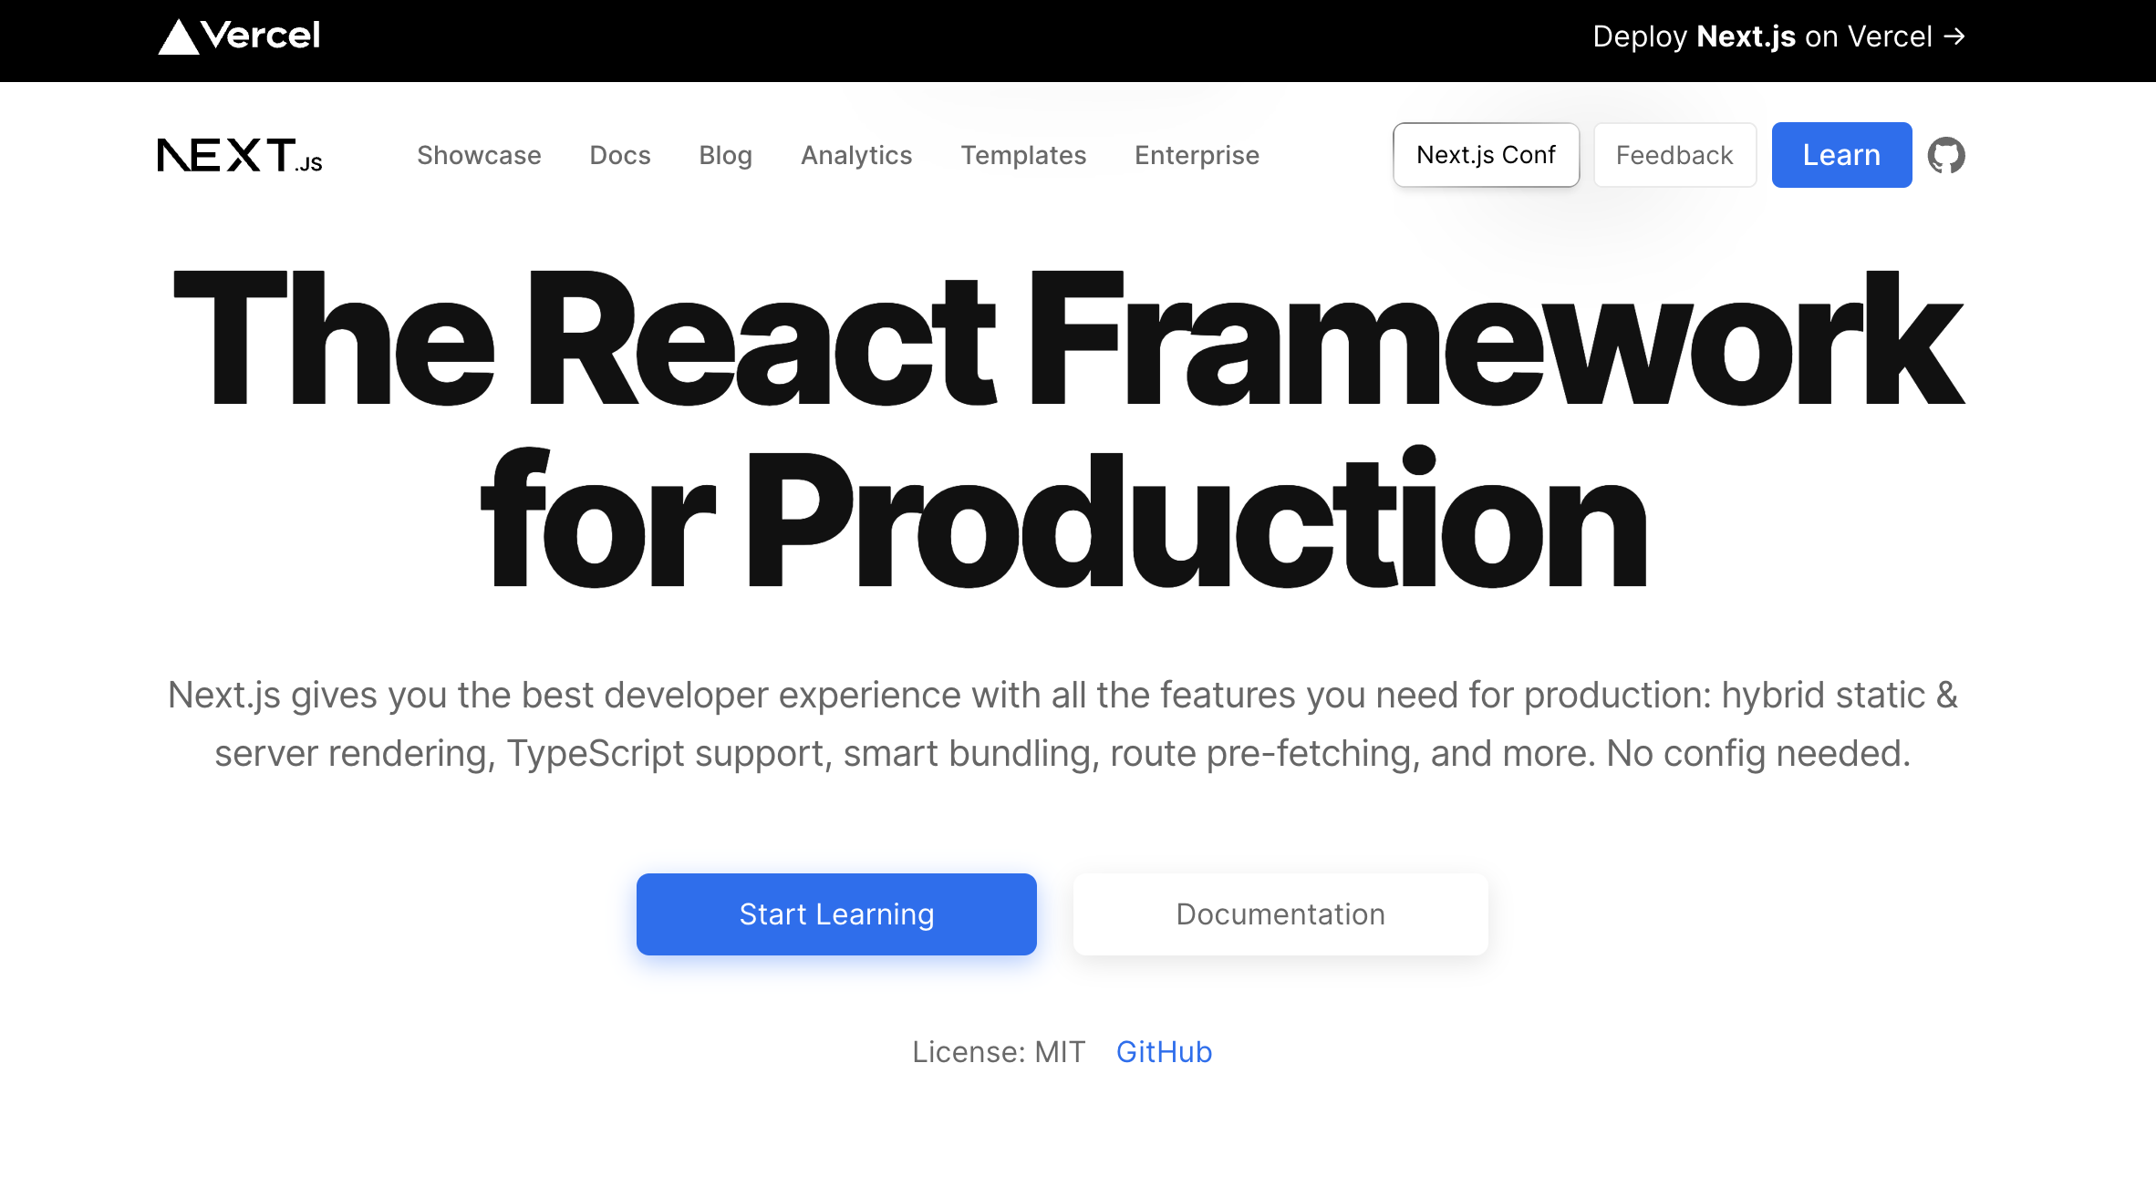Screen dimensions: 2156x1187
Task: Select Analytics in the navbar
Action: coord(856,155)
